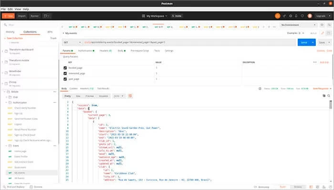Click the orange sync status icon

(x=278, y=16)
